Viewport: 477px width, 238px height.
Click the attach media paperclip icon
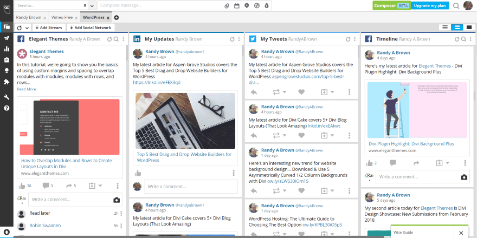point(227,5)
